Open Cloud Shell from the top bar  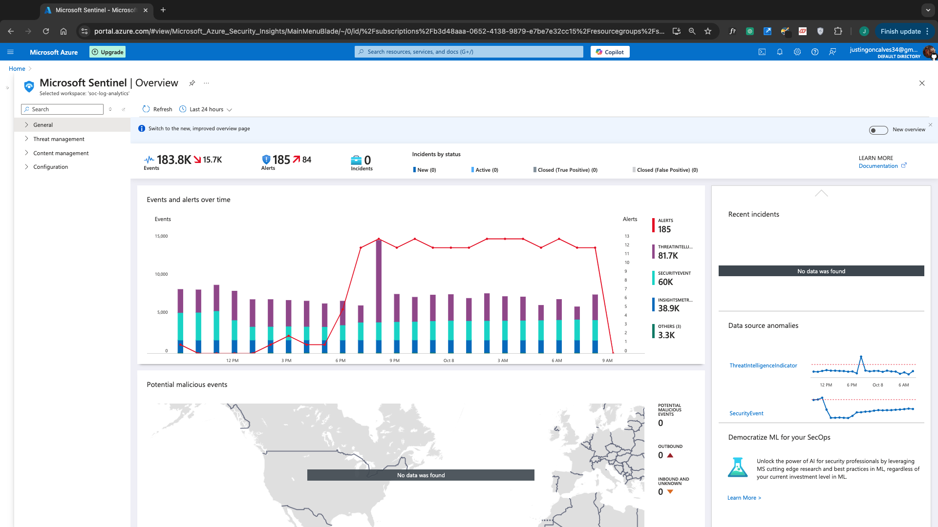(x=762, y=52)
